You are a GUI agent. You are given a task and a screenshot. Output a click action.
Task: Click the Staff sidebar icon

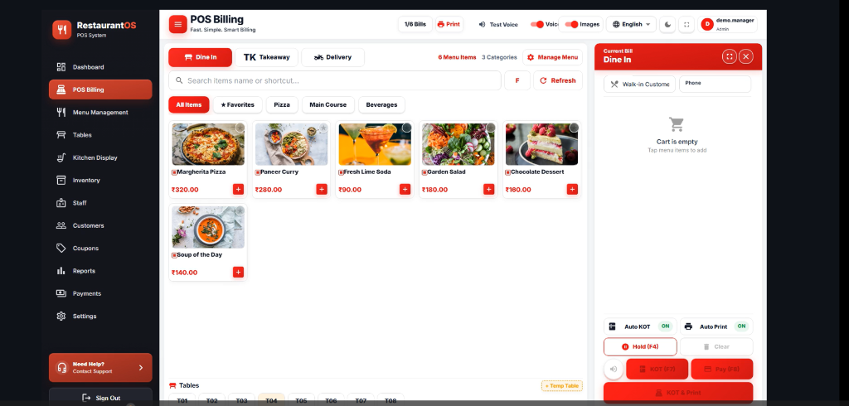pos(61,203)
